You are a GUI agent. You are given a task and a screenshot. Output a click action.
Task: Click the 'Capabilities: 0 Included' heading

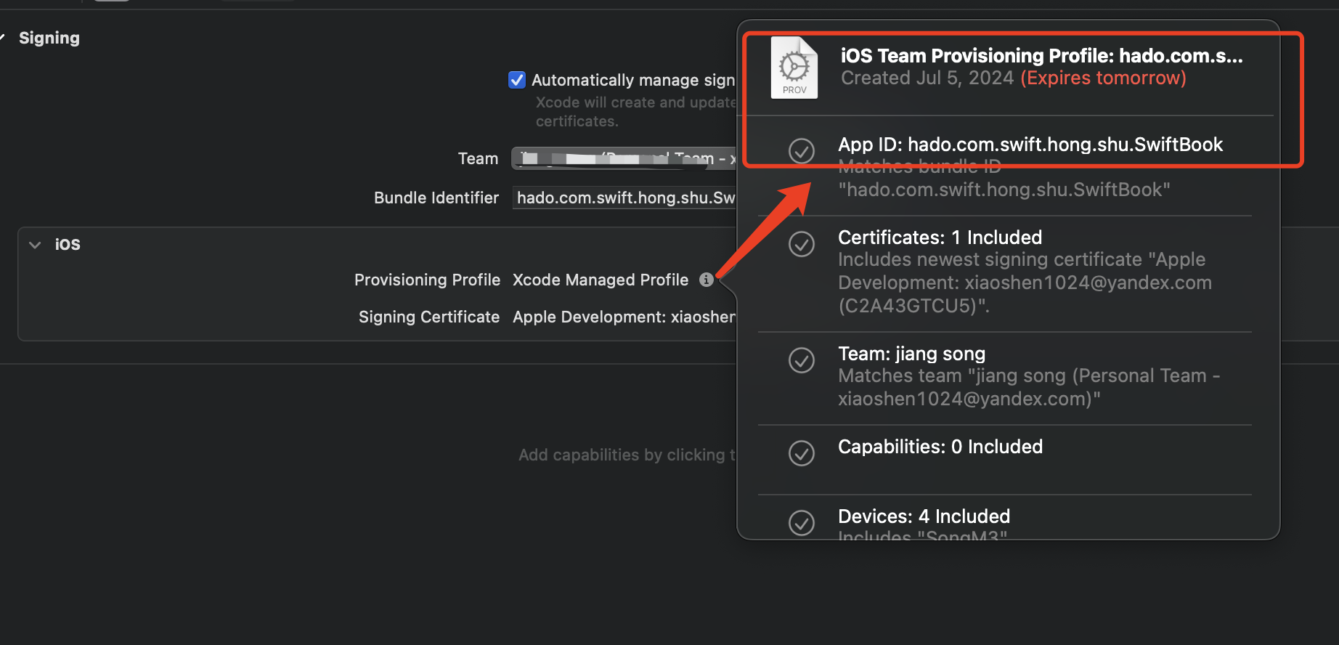[x=940, y=447]
